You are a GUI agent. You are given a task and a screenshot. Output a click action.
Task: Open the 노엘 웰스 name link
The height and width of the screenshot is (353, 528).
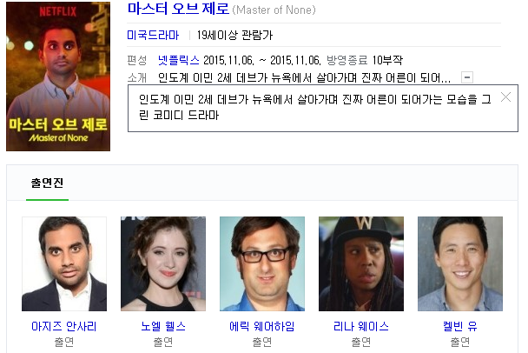(x=163, y=326)
